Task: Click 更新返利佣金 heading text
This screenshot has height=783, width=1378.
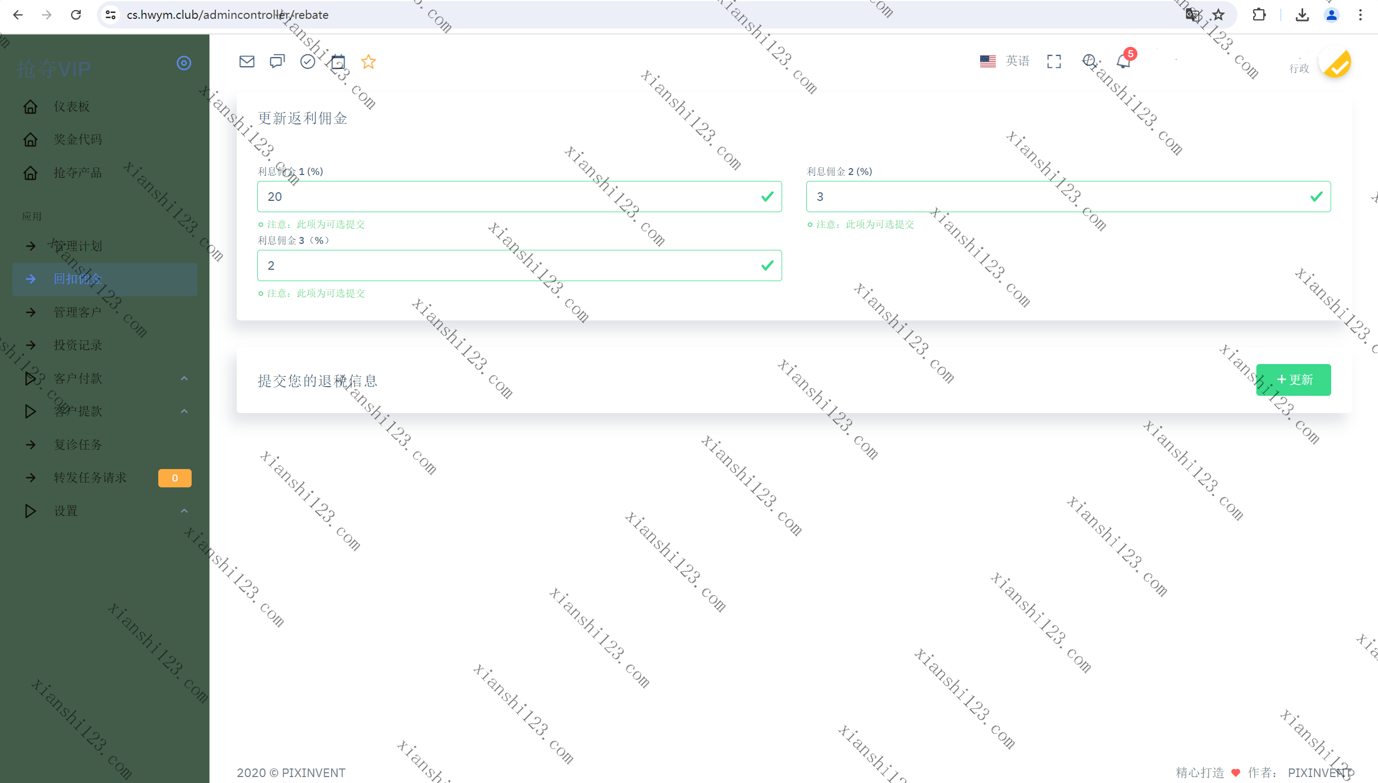Action: coord(303,118)
